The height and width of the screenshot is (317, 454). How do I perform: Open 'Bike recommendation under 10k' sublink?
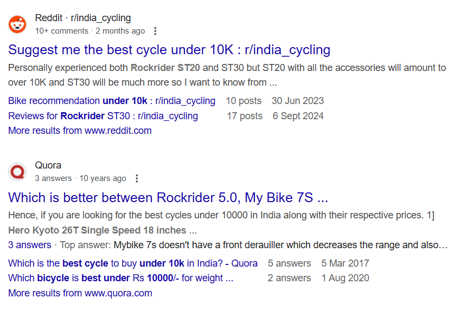[x=112, y=101]
